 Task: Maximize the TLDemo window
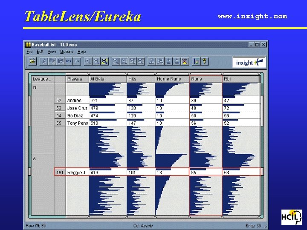coord(257,45)
